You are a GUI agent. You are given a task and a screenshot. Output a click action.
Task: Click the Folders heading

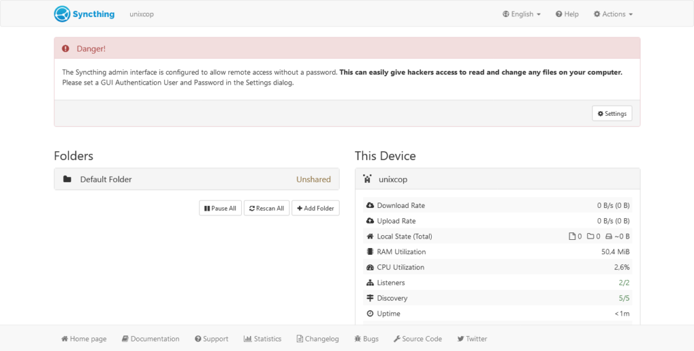tap(73, 156)
